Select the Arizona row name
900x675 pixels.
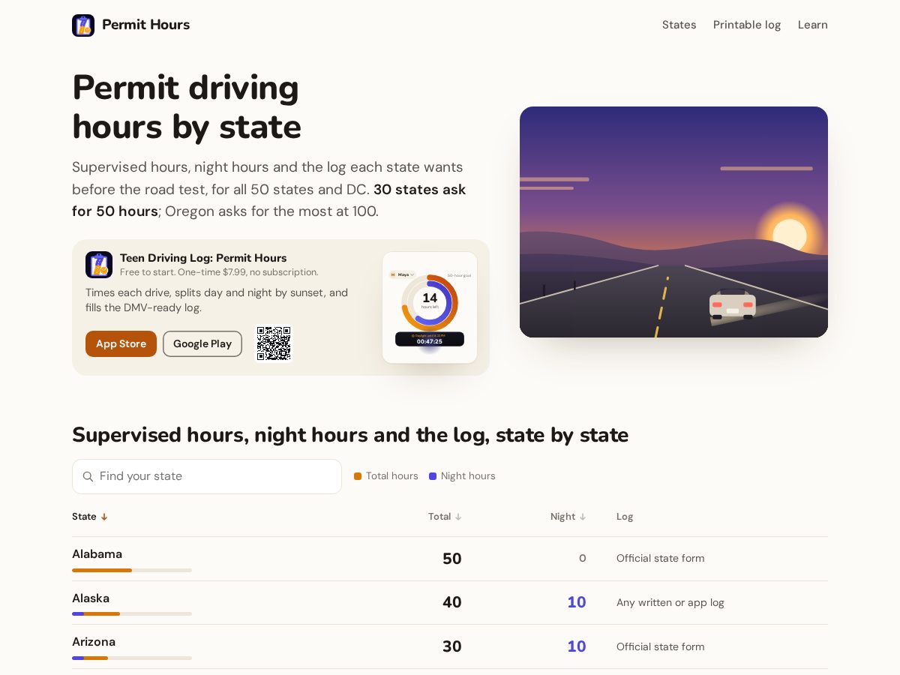94,642
